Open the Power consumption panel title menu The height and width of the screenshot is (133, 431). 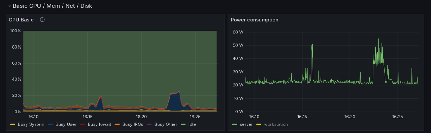(x=254, y=20)
